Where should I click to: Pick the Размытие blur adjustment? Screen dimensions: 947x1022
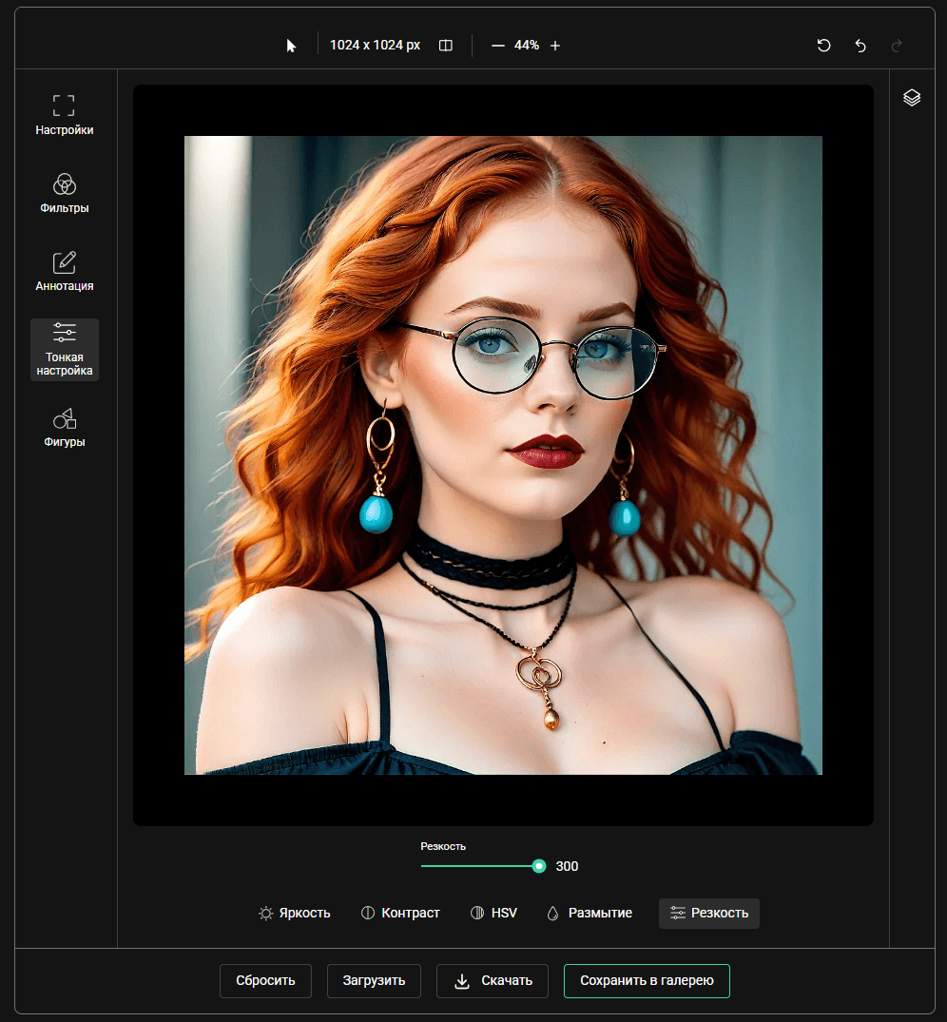[589, 914]
